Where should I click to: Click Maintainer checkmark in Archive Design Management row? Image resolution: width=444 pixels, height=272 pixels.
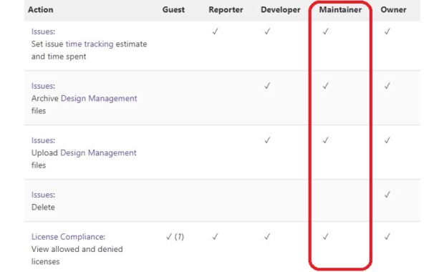[x=326, y=85]
